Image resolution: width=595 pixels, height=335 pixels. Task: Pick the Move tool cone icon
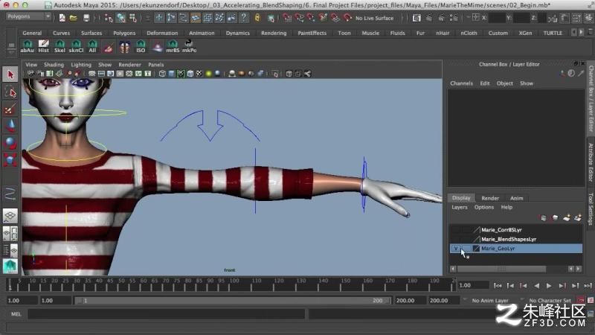click(x=10, y=125)
